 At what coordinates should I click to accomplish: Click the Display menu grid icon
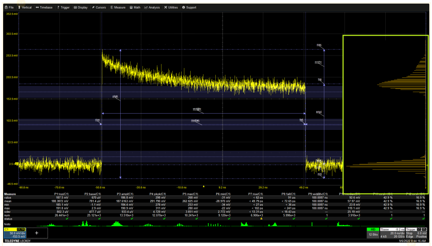click(75, 8)
